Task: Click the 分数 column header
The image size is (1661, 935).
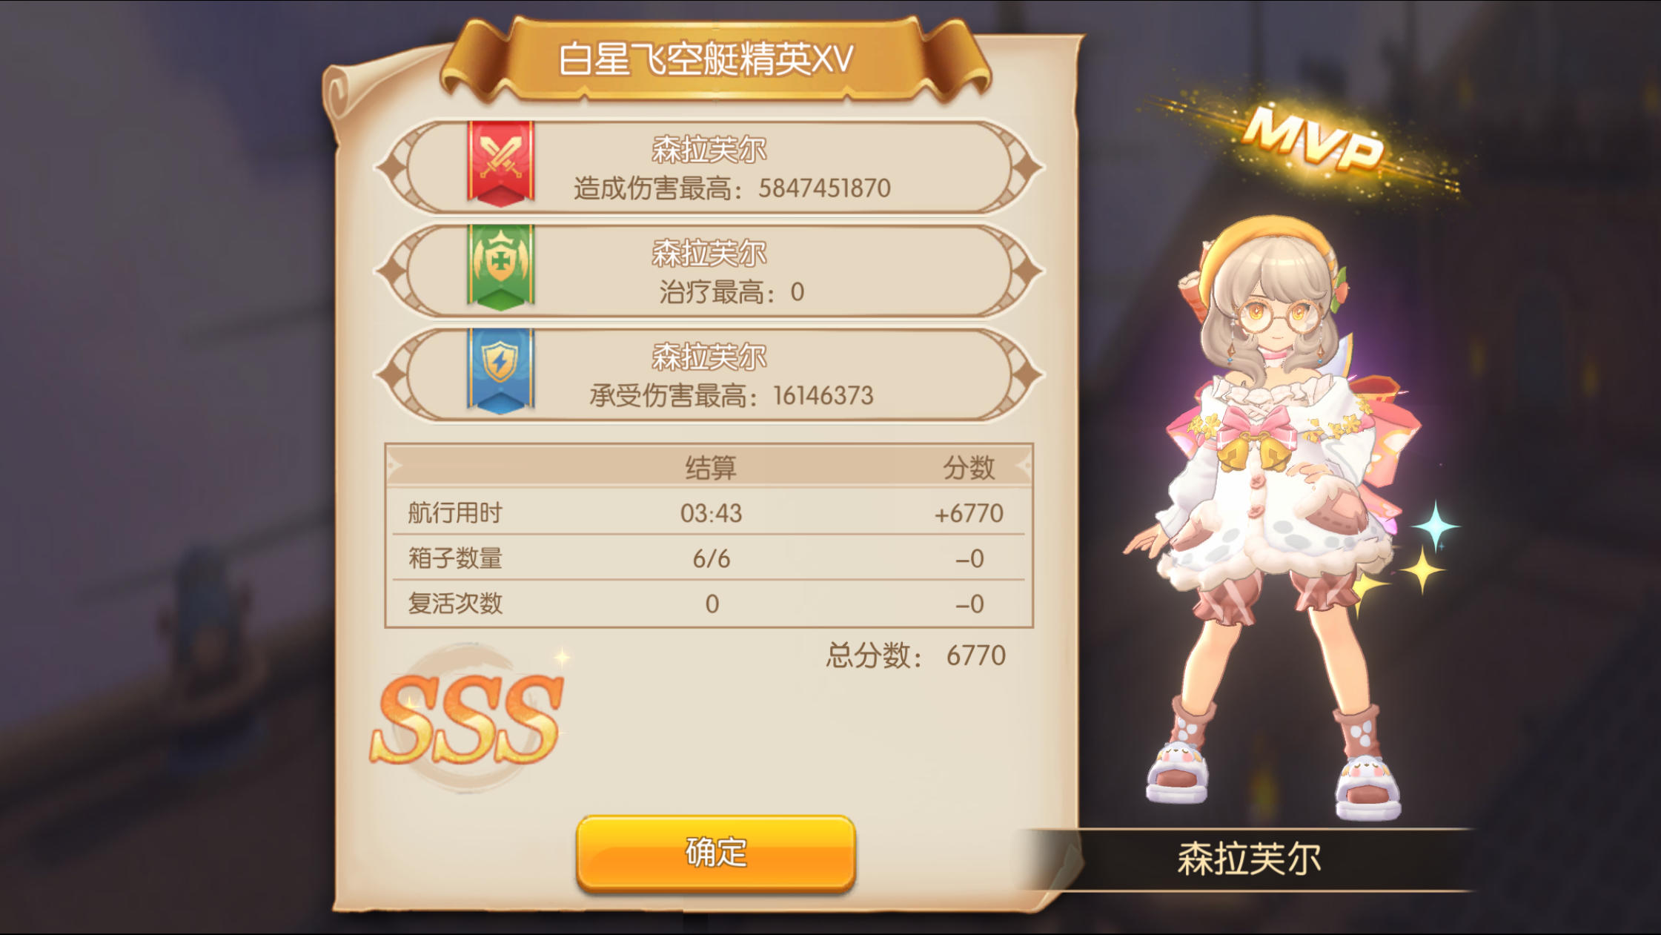Action: pyautogui.click(x=968, y=467)
